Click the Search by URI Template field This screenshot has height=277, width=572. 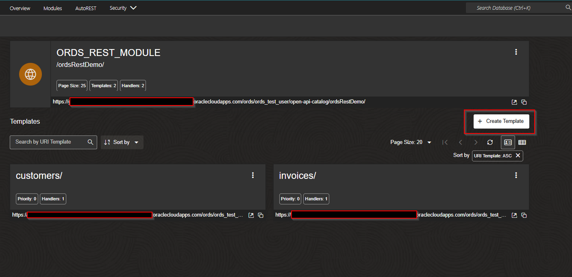(x=49, y=142)
